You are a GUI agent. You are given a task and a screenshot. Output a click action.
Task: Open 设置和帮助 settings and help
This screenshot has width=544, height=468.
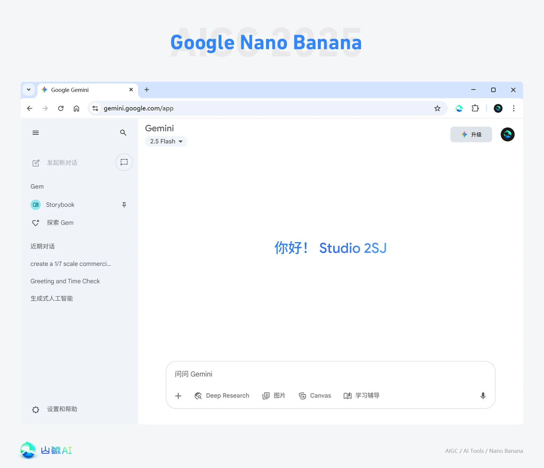coord(55,409)
